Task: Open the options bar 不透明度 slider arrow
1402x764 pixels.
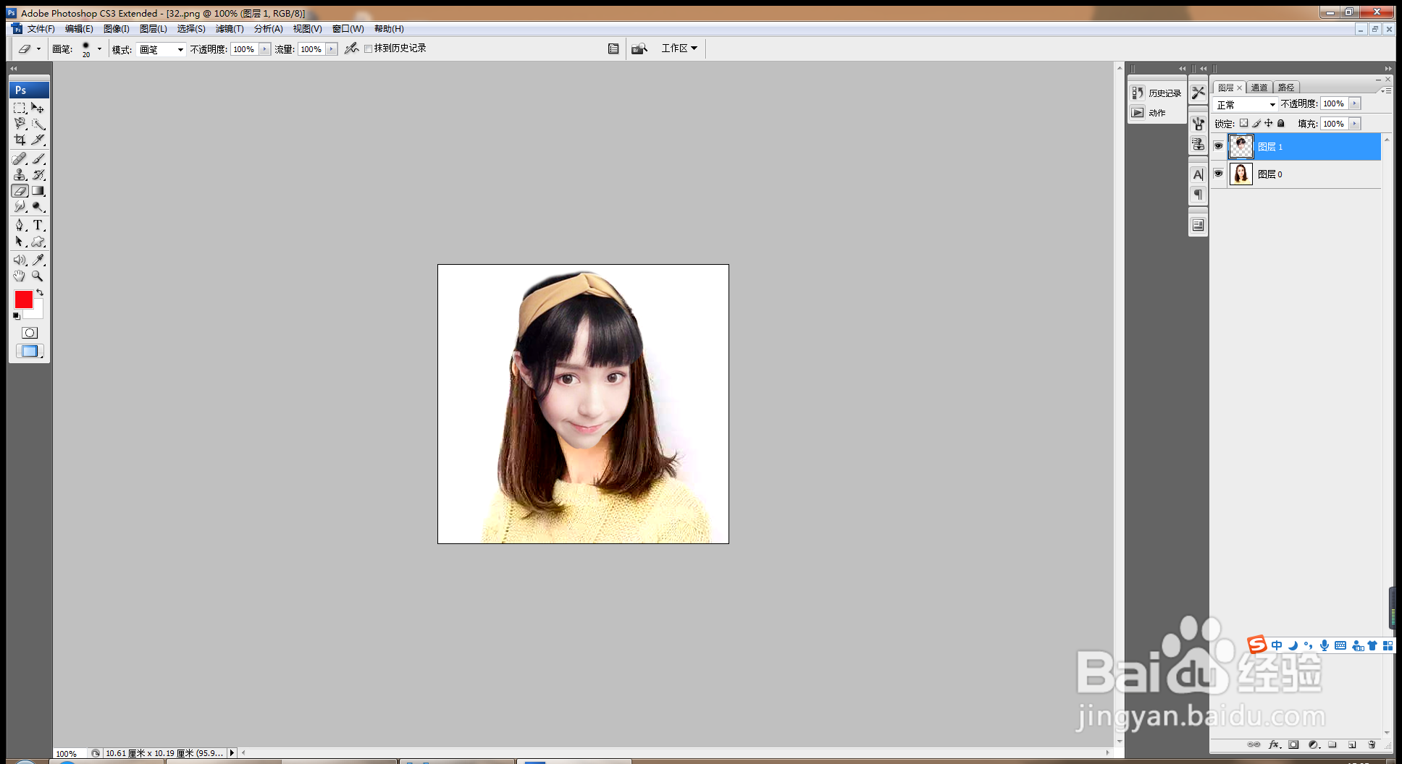Action: [264, 49]
